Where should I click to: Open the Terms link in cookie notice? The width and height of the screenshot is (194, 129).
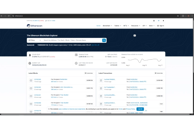[120, 109]
